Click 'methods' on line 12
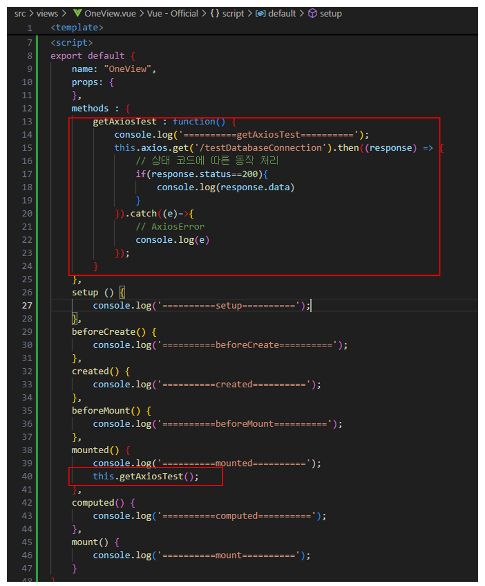This screenshot has height=586, width=485. click(90, 108)
